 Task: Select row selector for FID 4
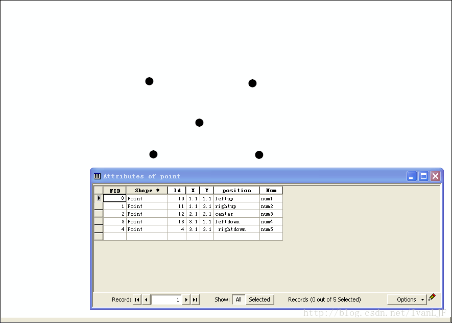(99, 229)
